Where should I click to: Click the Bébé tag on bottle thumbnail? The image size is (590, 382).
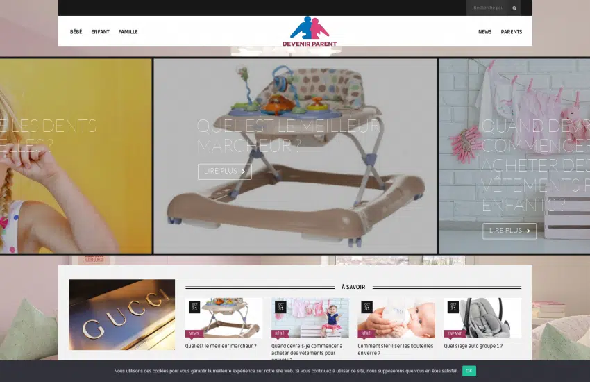(x=366, y=333)
